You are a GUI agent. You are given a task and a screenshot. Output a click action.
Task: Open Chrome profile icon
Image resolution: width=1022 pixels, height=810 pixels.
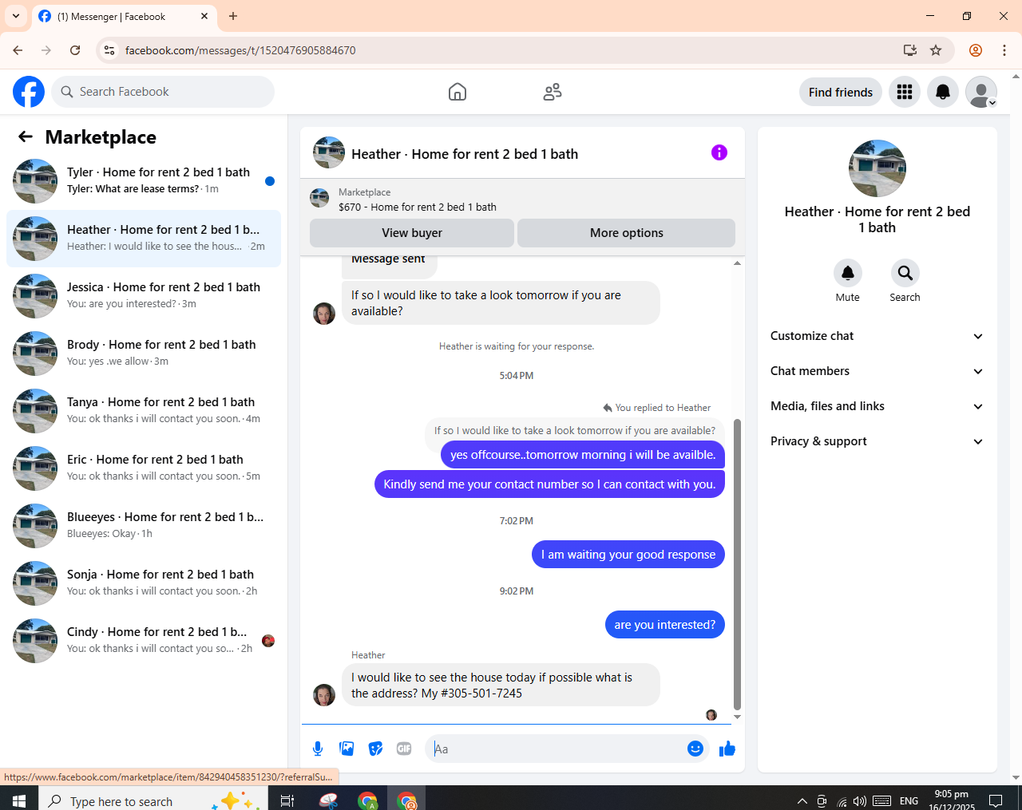(x=976, y=50)
